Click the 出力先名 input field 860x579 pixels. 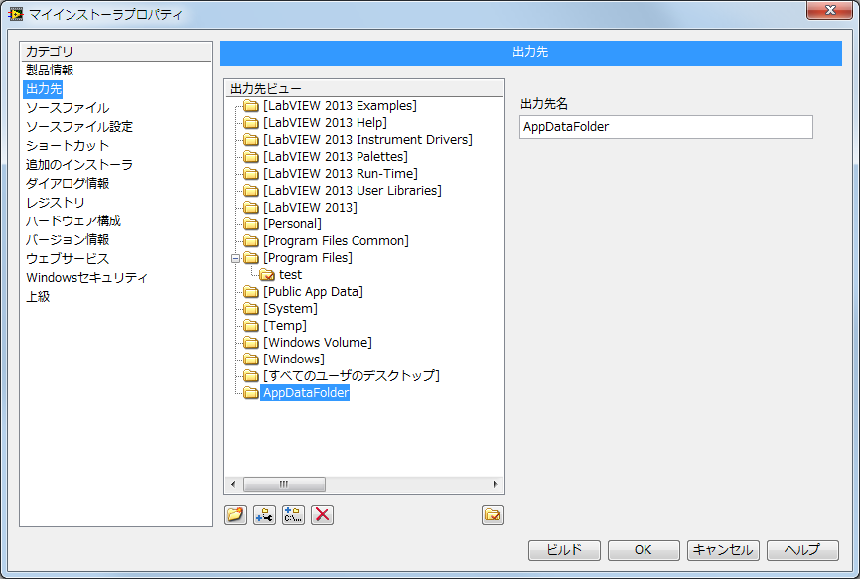665,127
